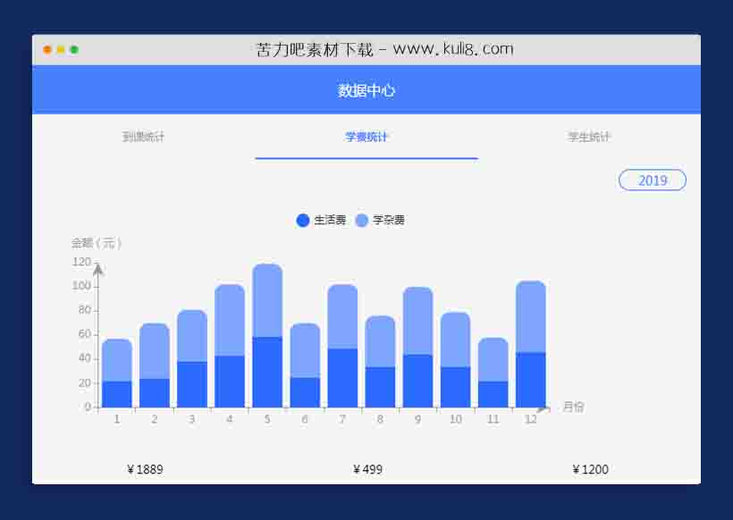This screenshot has width=733, height=520.
Task: Select the active 学费统计 tab
Action: pos(366,137)
